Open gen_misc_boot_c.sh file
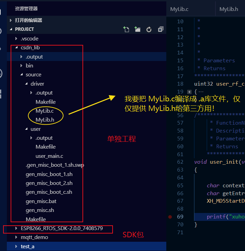 (49, 192)
